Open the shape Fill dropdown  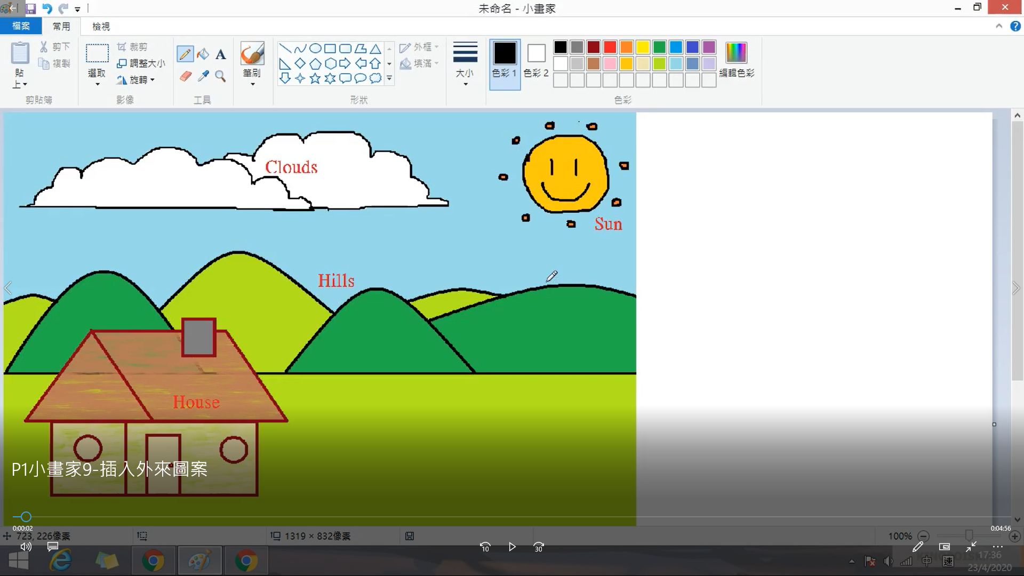tap(419, 63)
